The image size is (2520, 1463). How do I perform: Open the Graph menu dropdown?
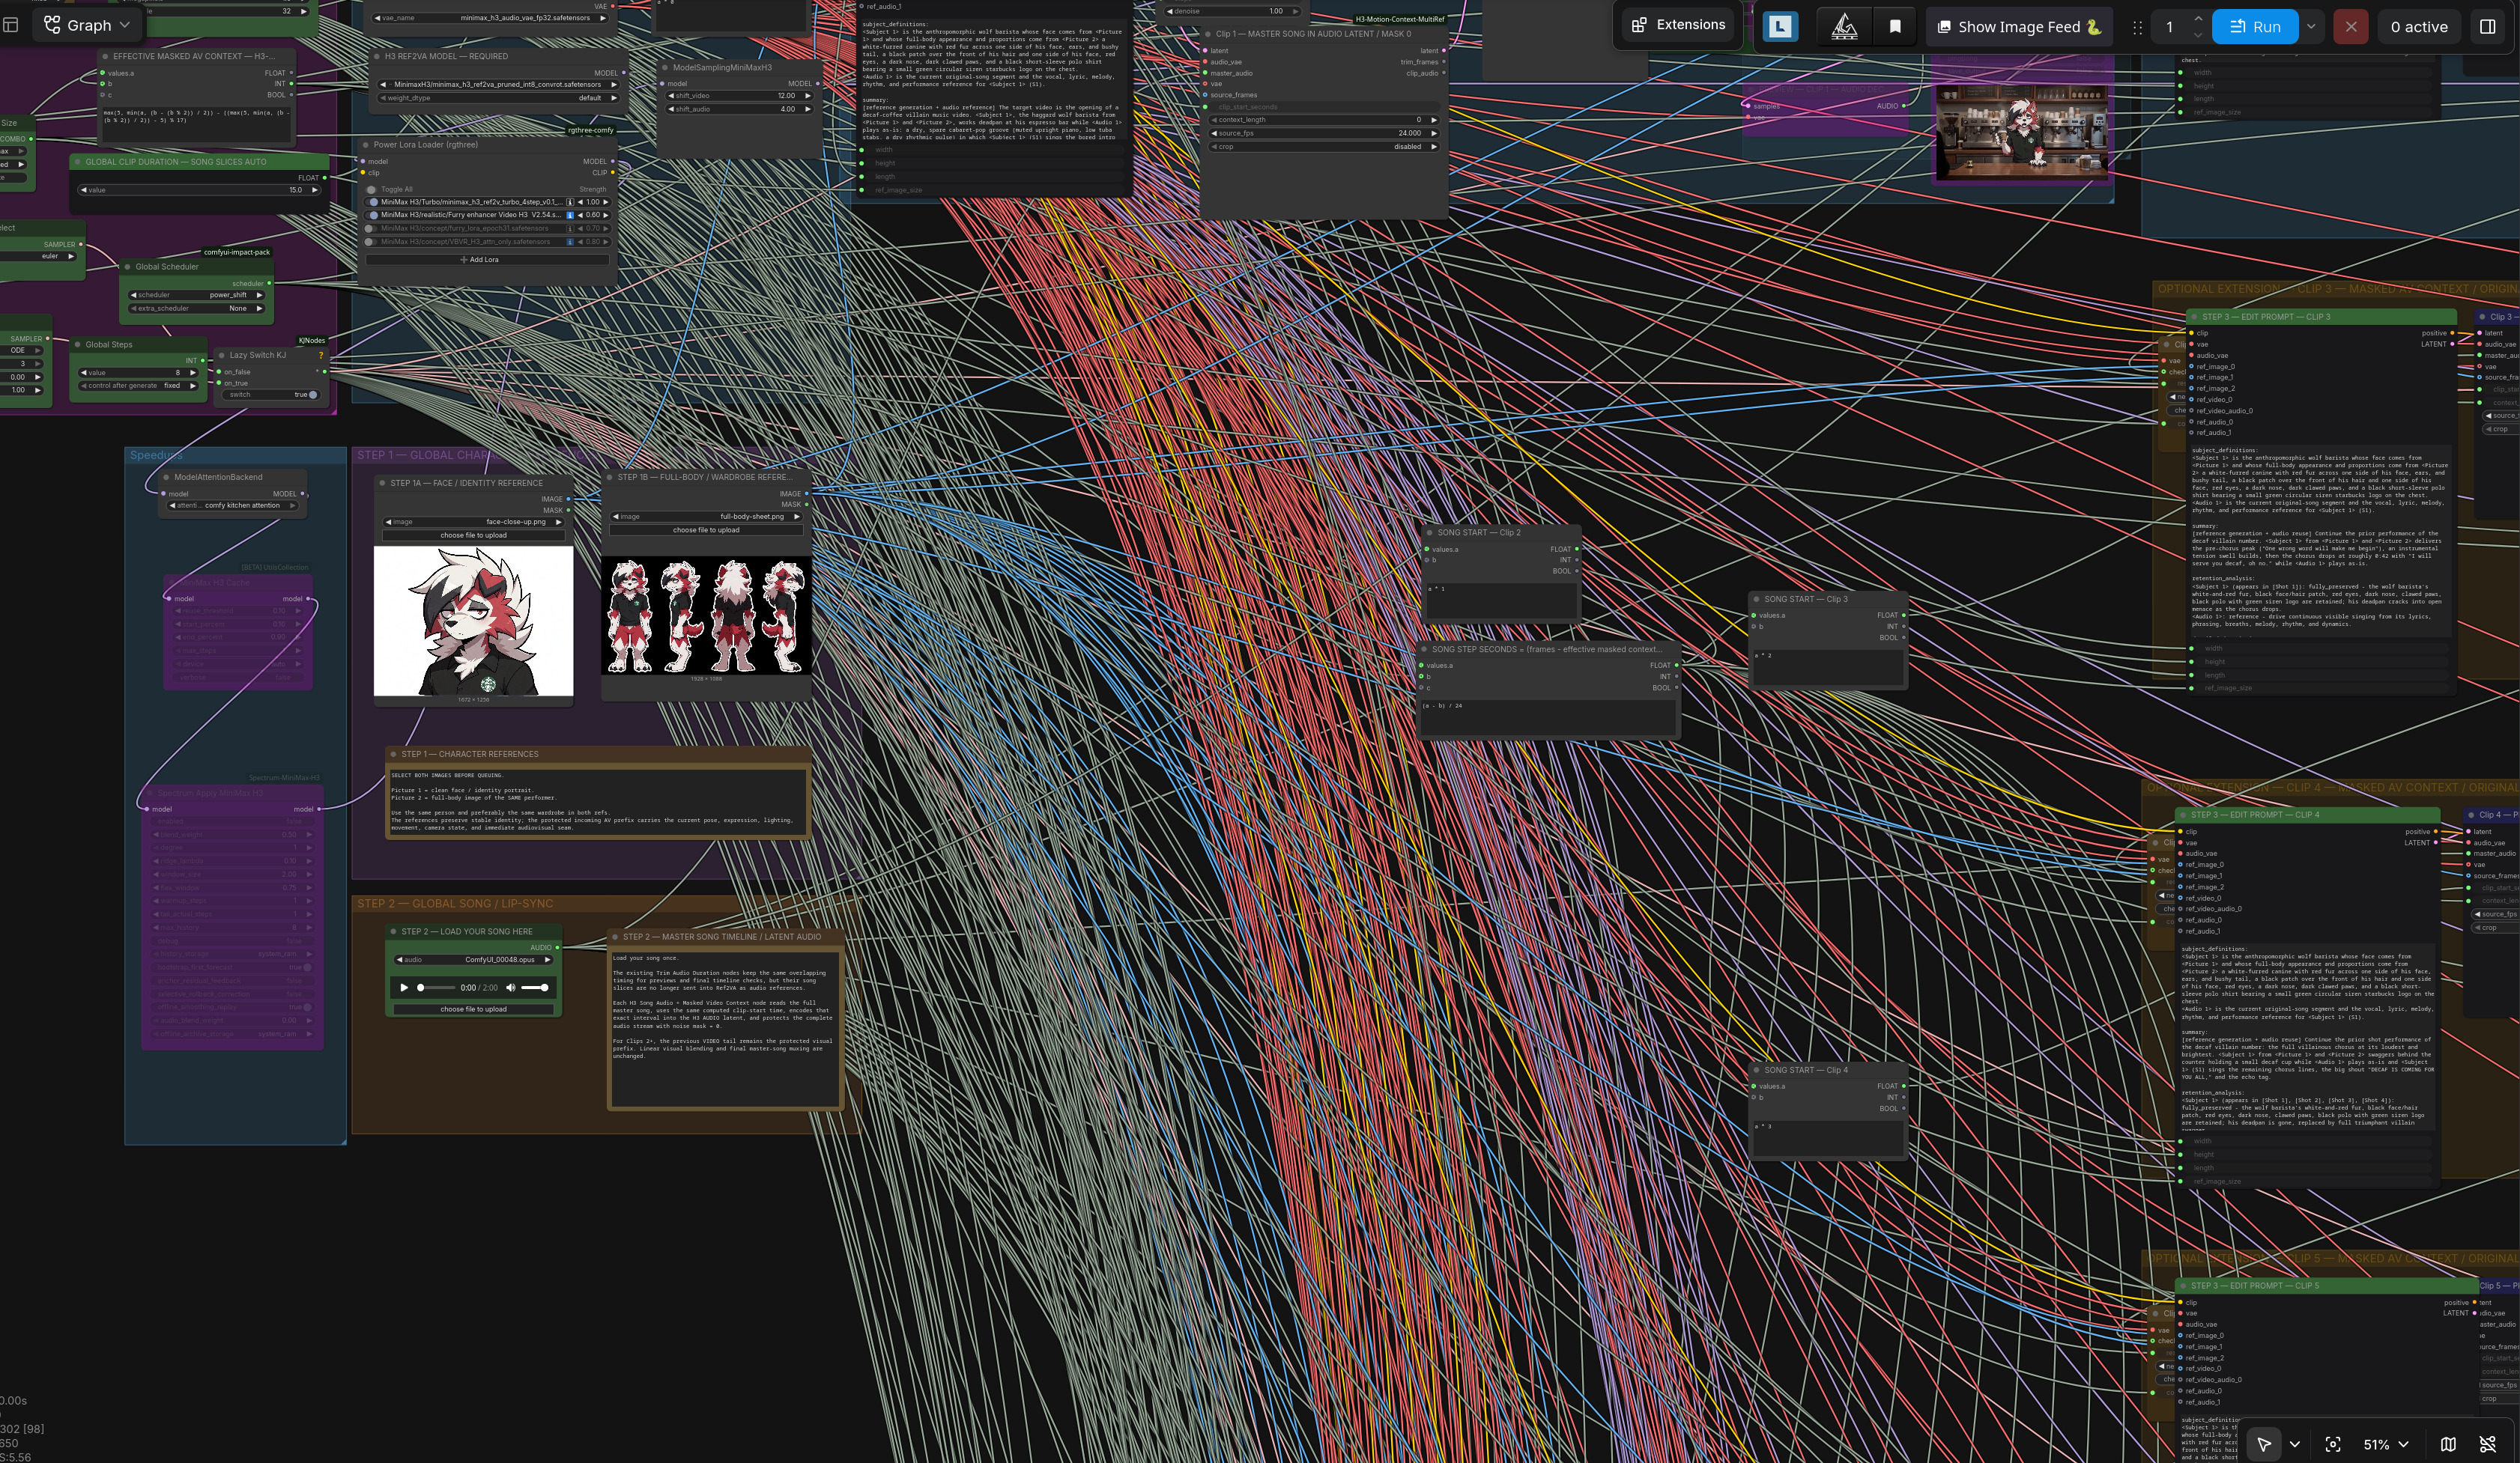click(87, 25)
